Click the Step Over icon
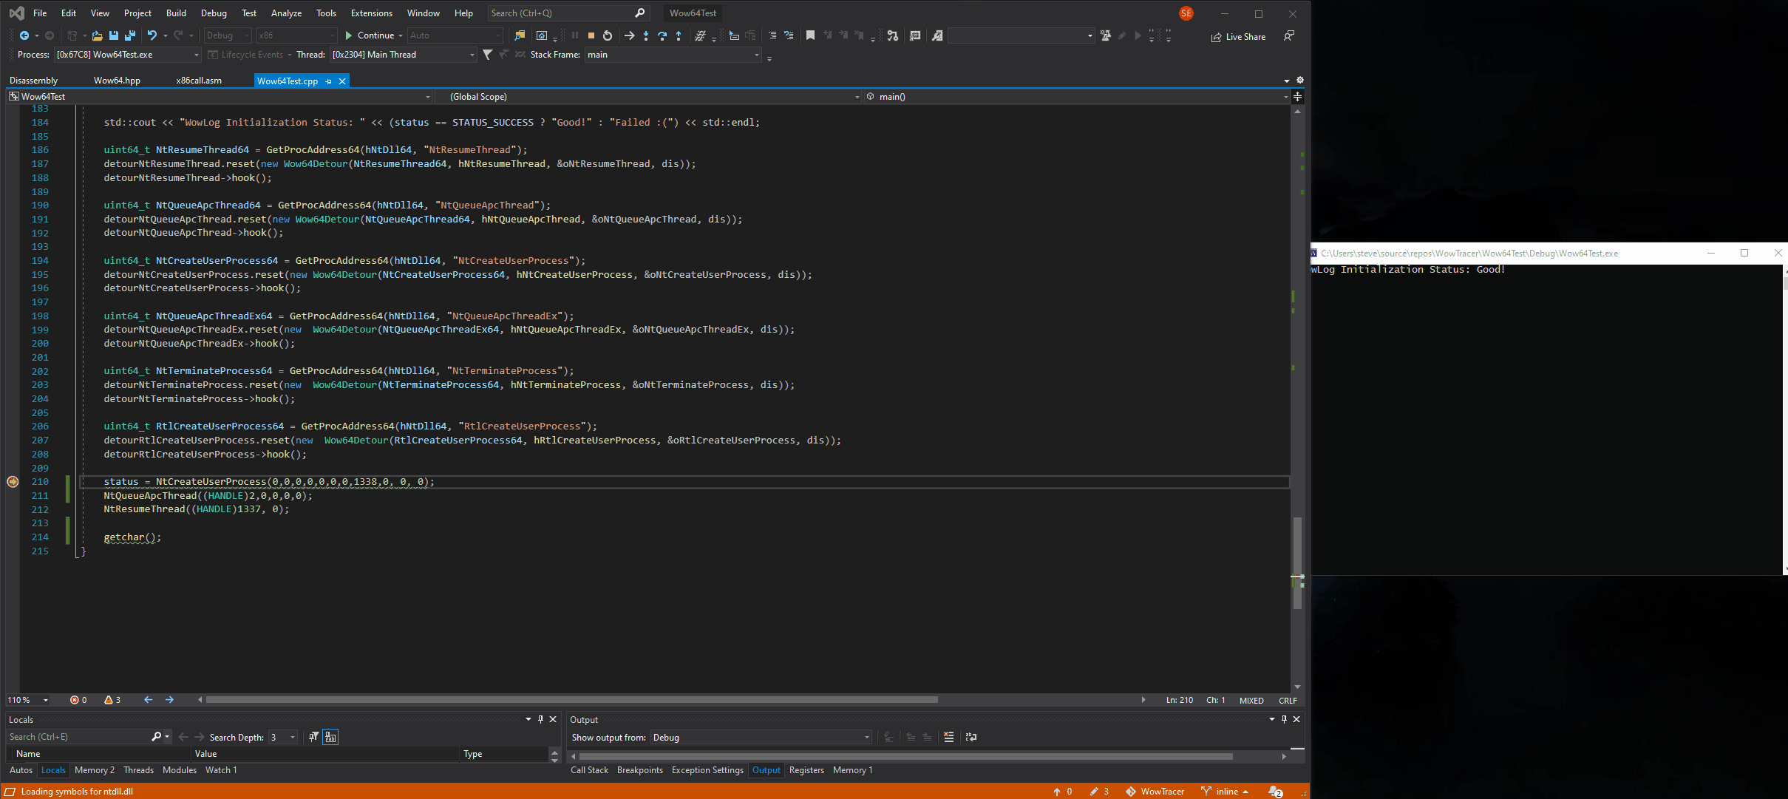The width and height of the screenshot is (1788, 799). pos(662,35)
